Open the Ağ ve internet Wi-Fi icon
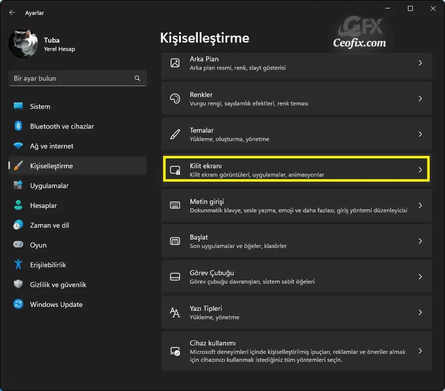This screenshot has height=391, width=445. click(18, 146)
